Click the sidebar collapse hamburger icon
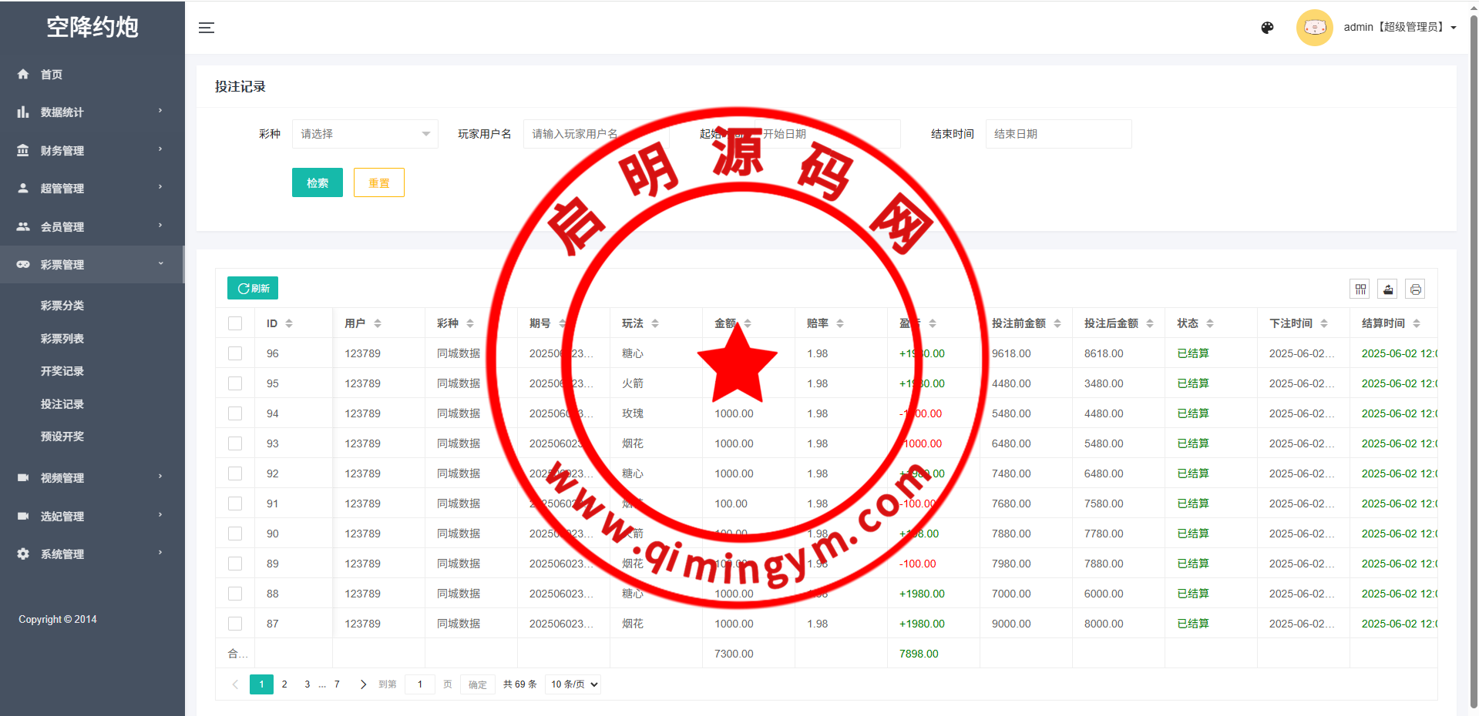The height and width of the screenshot is (716, 1479). 207,28
